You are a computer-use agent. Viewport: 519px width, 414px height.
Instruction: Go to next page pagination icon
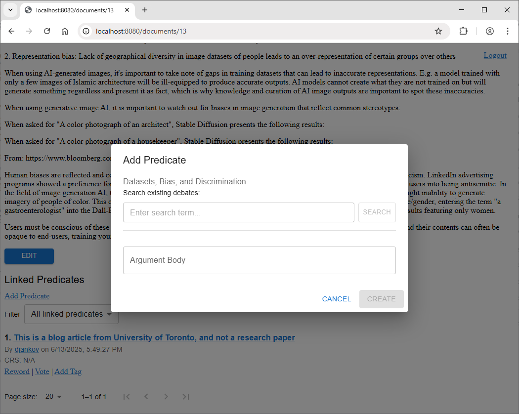(166, 396)
